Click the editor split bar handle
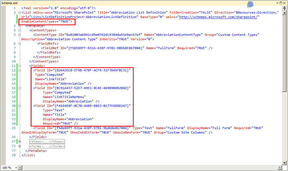288x171 pixels. click(x=284, y=8)
